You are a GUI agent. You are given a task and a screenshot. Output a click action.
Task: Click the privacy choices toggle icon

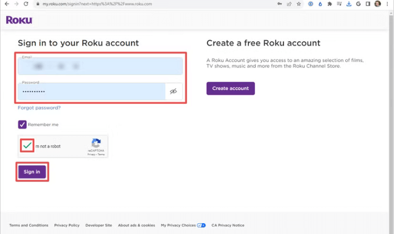point(201,225)
